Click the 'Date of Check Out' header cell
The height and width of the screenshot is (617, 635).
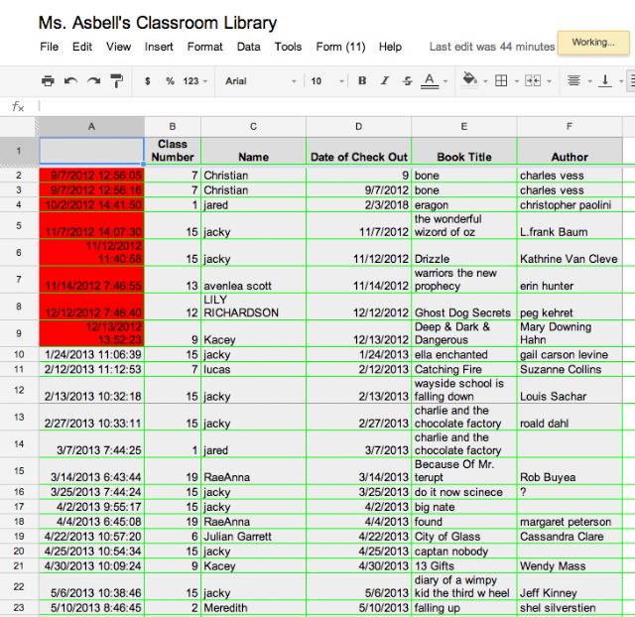point(359,151)
